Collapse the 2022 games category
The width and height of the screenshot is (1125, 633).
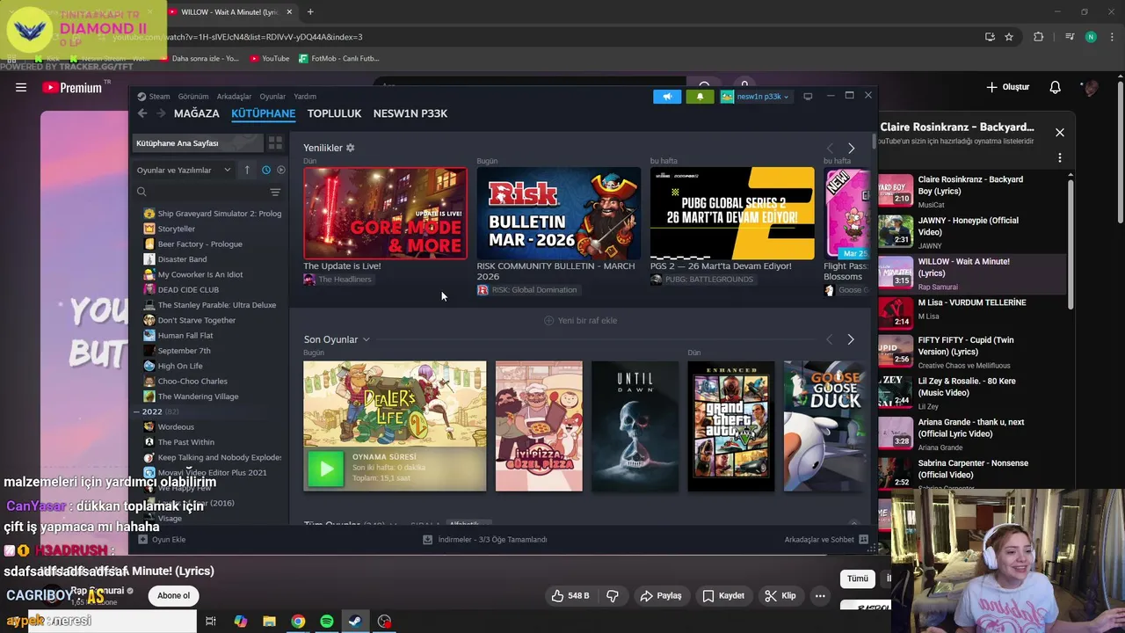click(x=137, y=411)
